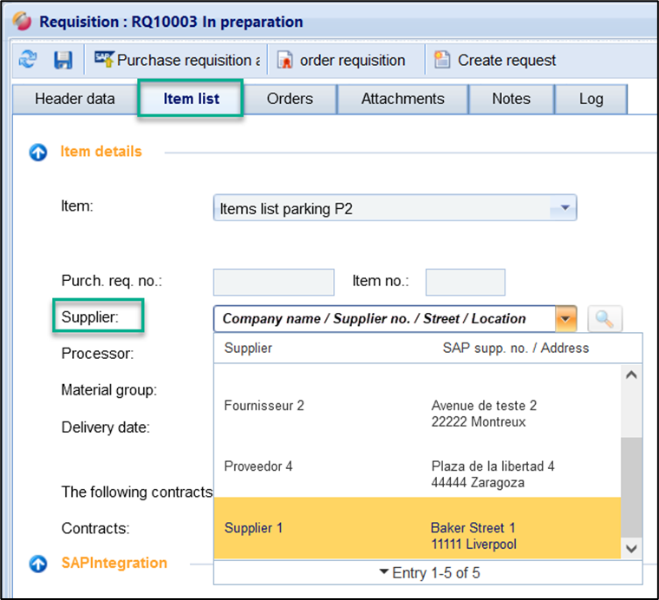This screenshot has height=600, width=659.
Task: Click the refresh icon in toolbar
Action: [28, 60]
